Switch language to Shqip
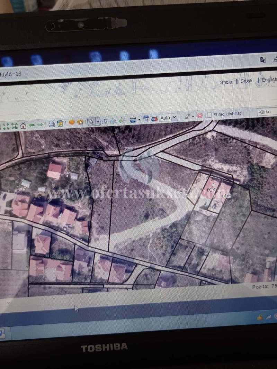 click(x=226, y=82)
